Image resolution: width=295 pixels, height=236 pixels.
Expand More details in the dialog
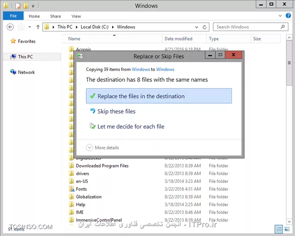(x=103, y=148)
